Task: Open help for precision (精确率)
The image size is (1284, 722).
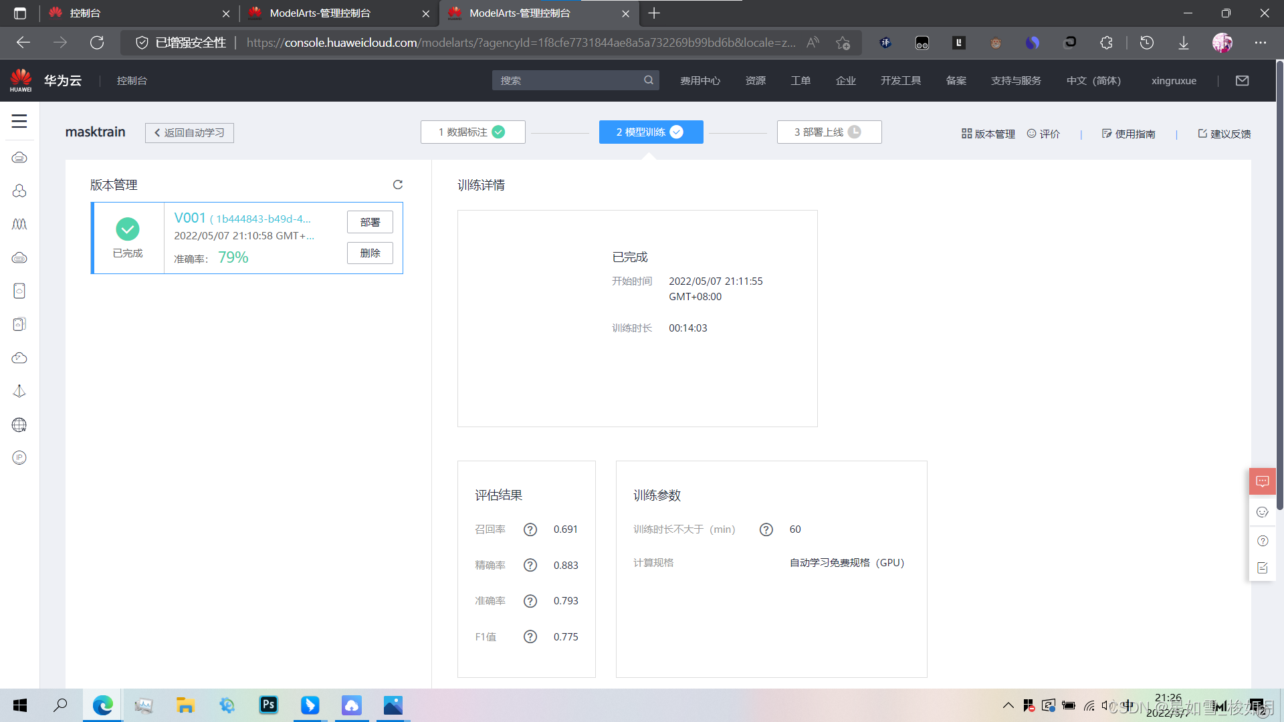Action: point(530,566)
